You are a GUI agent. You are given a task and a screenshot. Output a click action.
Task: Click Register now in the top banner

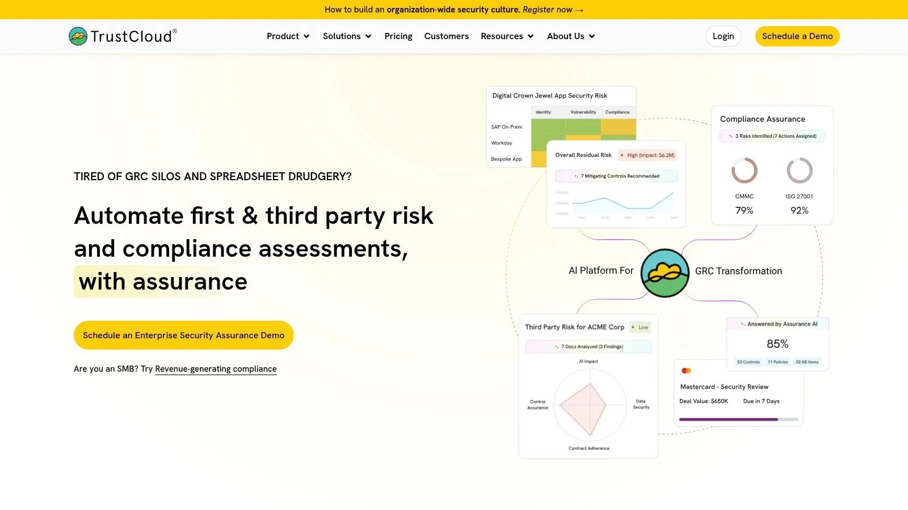553,10
